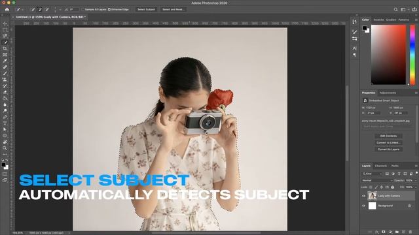This screenshot has height=235, width=419.
Task: Select the Path Selection tool
Action: click(5, 129)
